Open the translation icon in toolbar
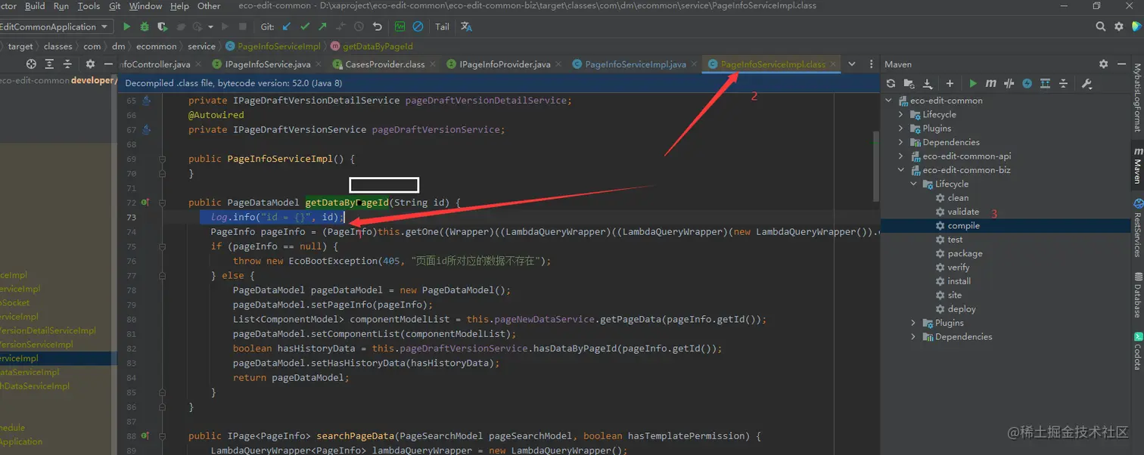This screenshot has width=1144, height=455. point(466,26)
